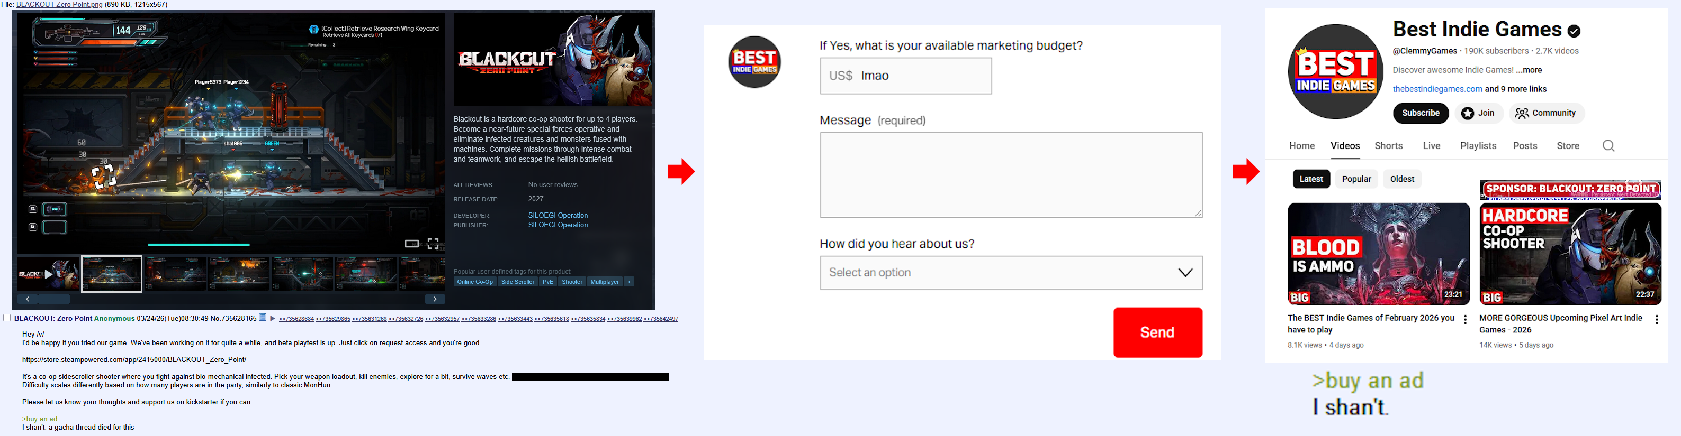The height and width of the screenshot is (436, 1681).
Task: Click the right arrow of the Steam thumbnail strip
Action: (x=435, y=299)
